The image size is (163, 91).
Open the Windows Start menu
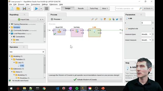pos(11,88)
